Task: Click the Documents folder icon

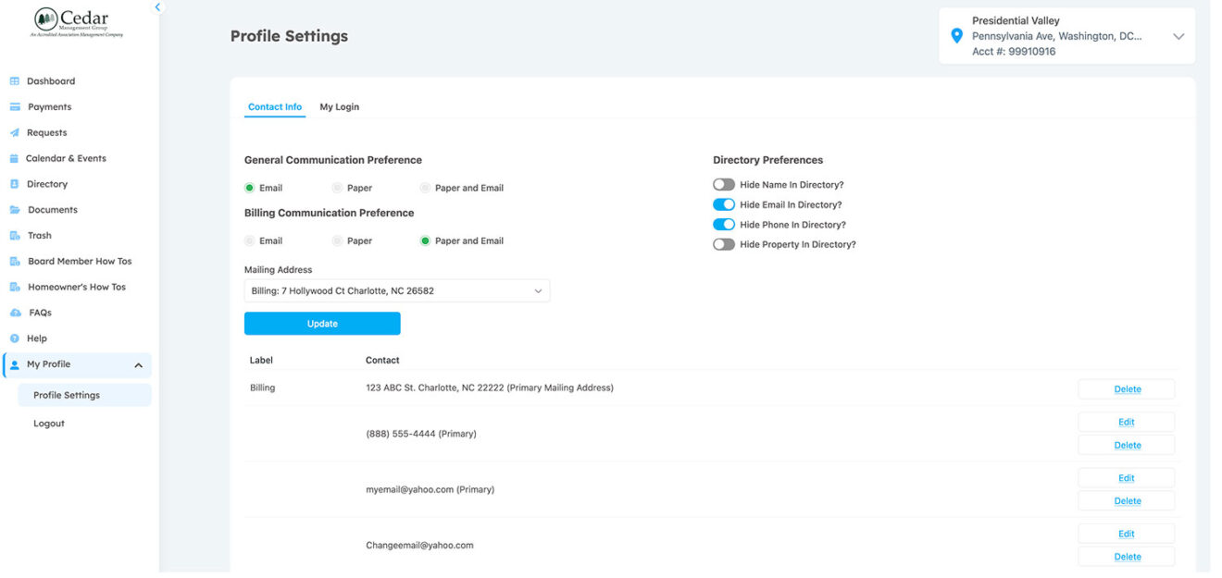Action: [x=15, y=210]
